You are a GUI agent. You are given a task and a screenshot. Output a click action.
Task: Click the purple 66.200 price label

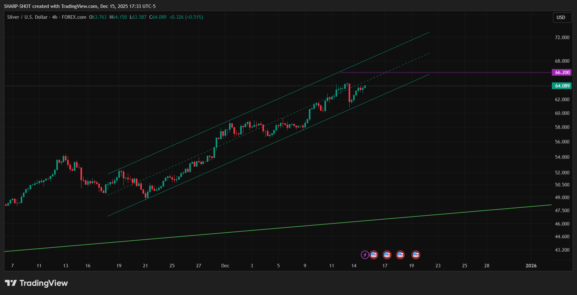pyautogui.click(x=562, y=72)
